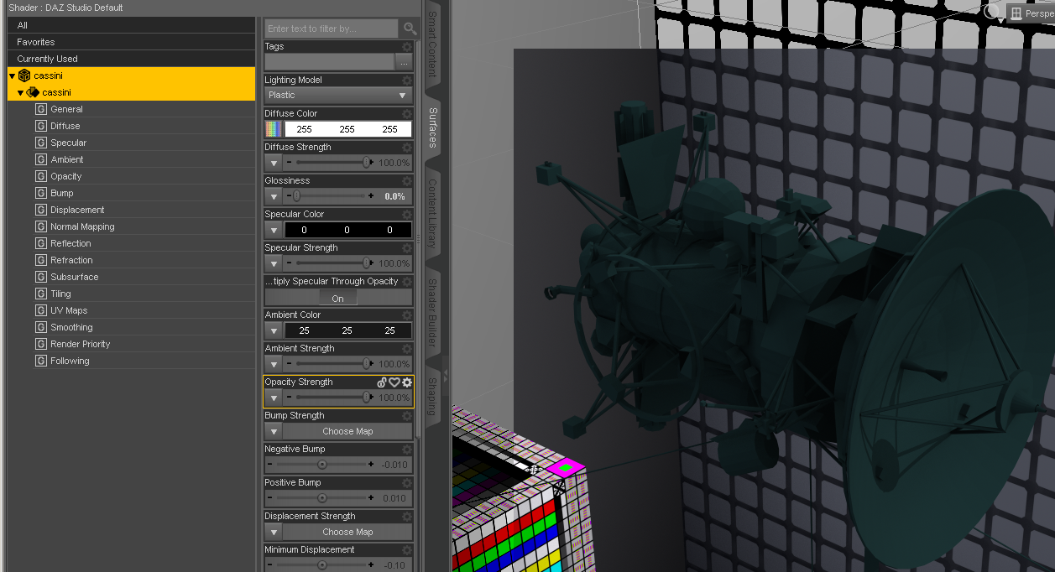Select the Displacement property group
This screenshot has height=572, width=1055.
(77, 210)
